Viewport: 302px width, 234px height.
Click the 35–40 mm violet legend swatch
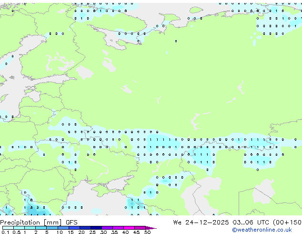point(118,228)
